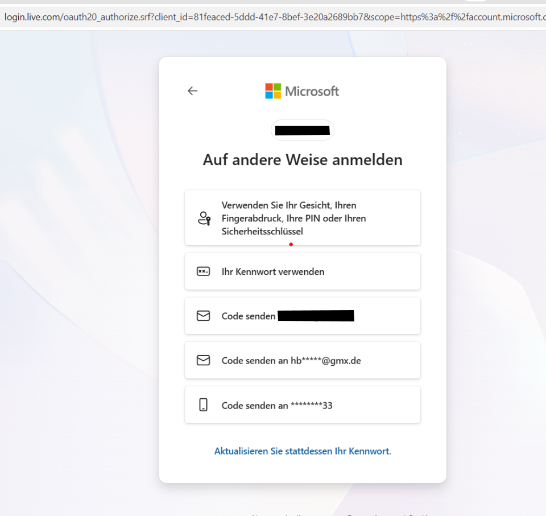
Task: Focus the login.live.com address bar
Action: (x=273, y=16)
